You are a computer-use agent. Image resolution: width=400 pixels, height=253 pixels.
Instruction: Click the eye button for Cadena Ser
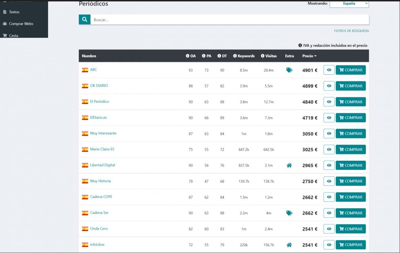(329, 213)
